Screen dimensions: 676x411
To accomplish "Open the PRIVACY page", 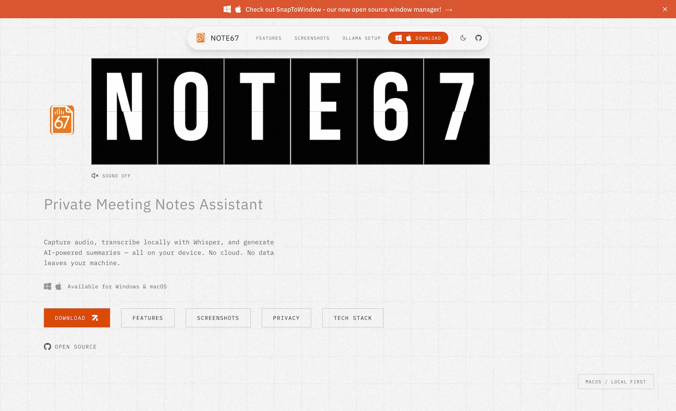I will 286,317.
